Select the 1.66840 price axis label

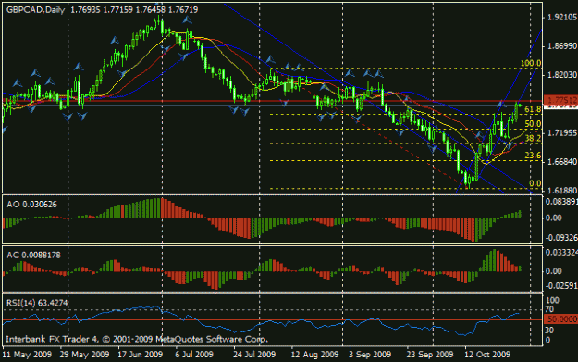coord(562,162)
